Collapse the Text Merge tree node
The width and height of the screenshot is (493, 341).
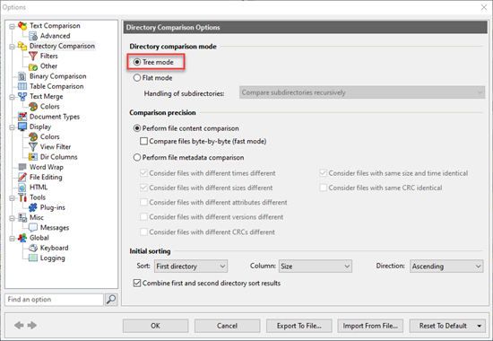coord(12,97)
